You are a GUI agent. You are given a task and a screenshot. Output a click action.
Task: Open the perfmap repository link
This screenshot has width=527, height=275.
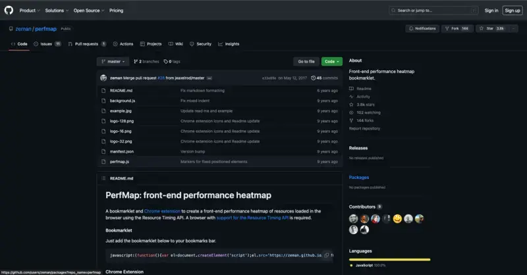(45, 29)
